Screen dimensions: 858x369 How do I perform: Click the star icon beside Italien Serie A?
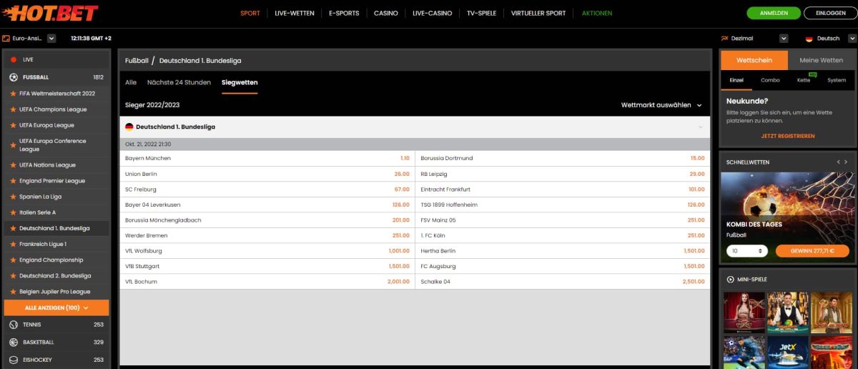[x=13, y=212]
